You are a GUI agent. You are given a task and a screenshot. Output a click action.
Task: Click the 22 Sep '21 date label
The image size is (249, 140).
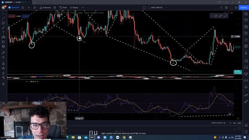coord(79,118)
